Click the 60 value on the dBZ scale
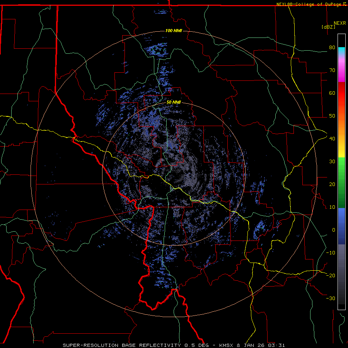 [332, 93]
